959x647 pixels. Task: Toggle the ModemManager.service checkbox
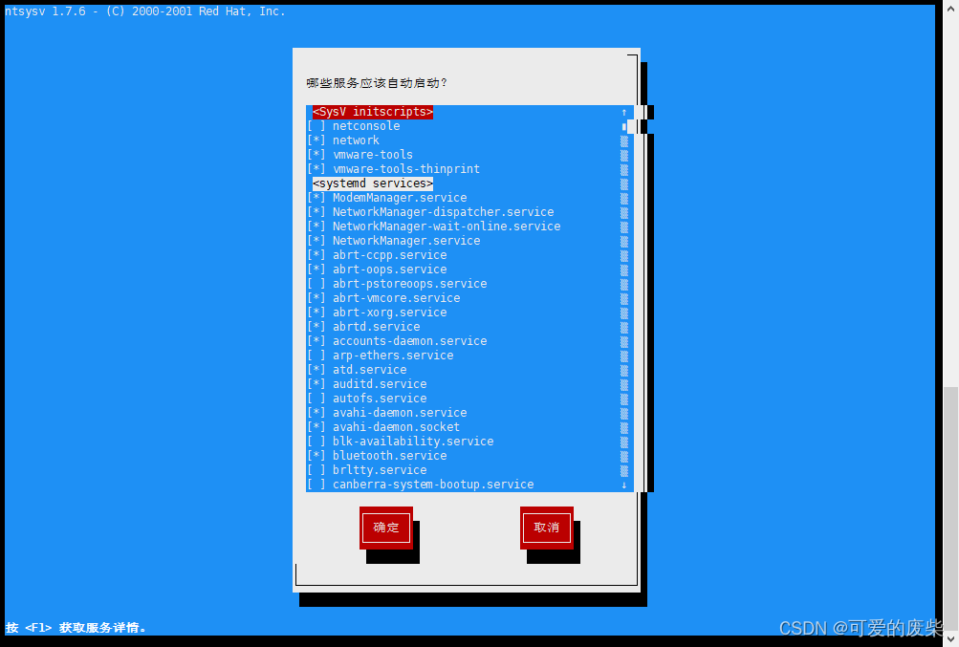[x=316, y=198]
